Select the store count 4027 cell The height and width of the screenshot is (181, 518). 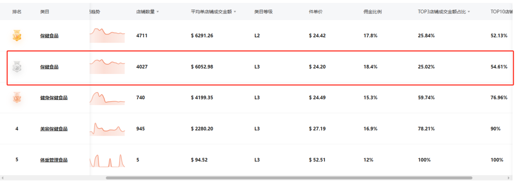[141, 67]
